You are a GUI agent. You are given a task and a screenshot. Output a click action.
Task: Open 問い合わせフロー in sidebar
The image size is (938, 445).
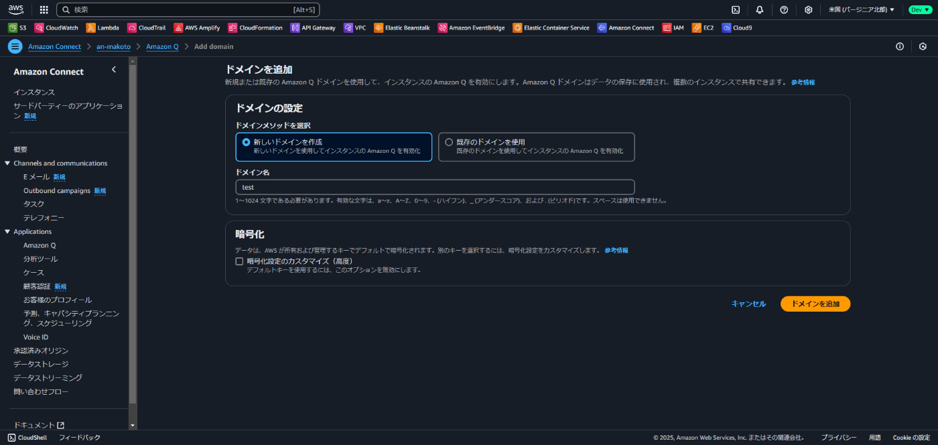[x=41, y=391]
